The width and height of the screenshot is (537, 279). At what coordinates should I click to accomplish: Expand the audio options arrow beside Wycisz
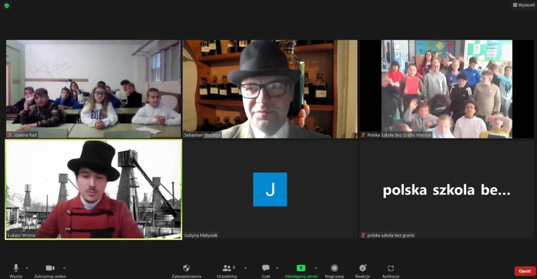(27, 267)
